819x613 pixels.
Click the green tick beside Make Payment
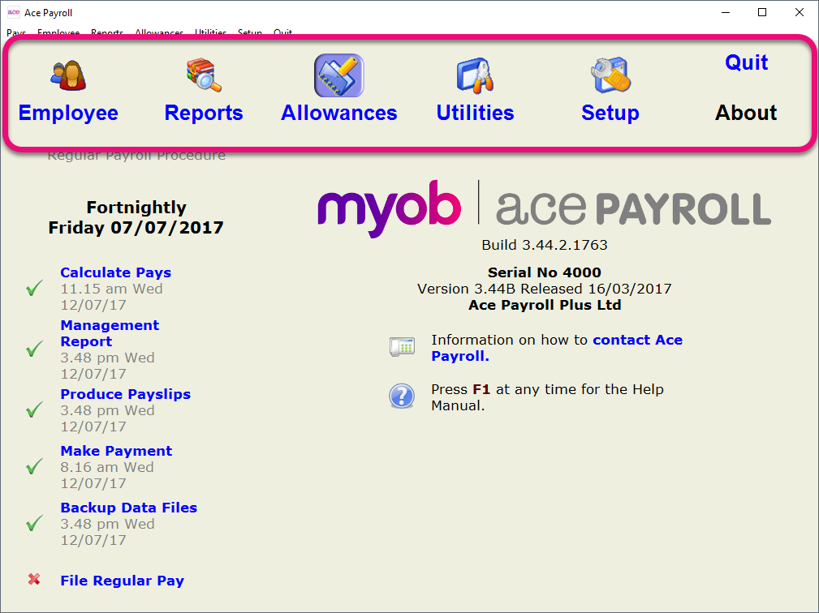pyautogui.click(x=34, y=466)
